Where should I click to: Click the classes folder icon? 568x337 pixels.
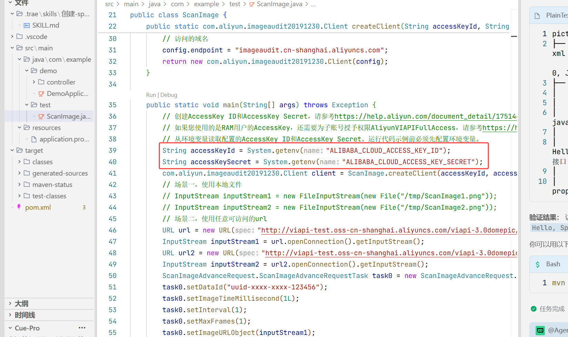tap(27, 162)
